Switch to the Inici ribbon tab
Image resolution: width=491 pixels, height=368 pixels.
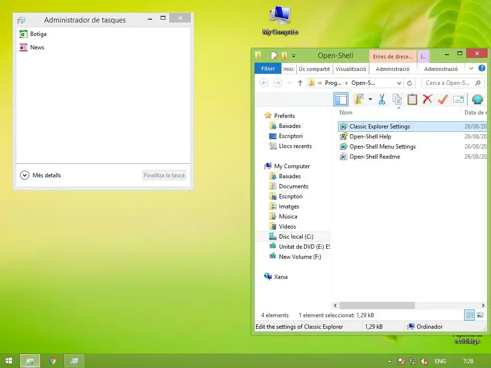[288, 69]
